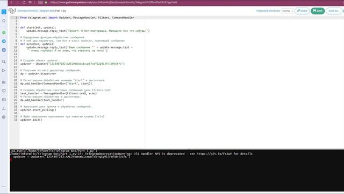Click the 'def echo(bot, update):' line
Viewport: 344px width, 194px height.
click(x=37, y=44)
